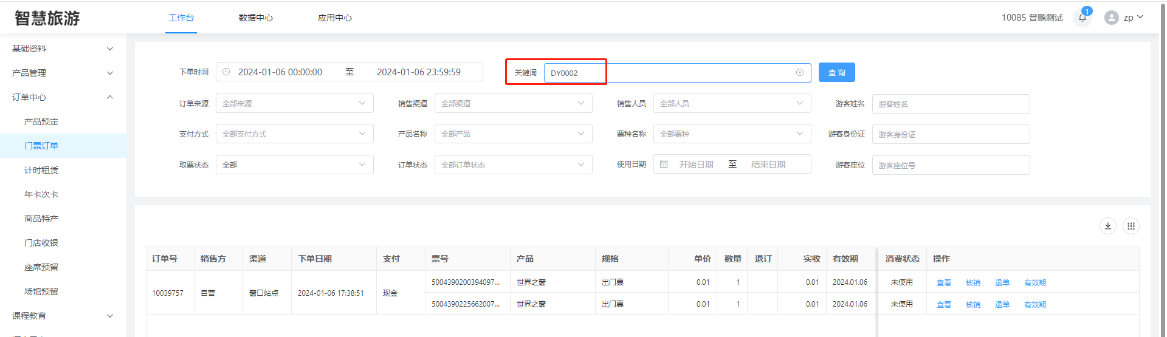
Task: Click the calendar icon in usage date
Action: click(x=664, y=165)
